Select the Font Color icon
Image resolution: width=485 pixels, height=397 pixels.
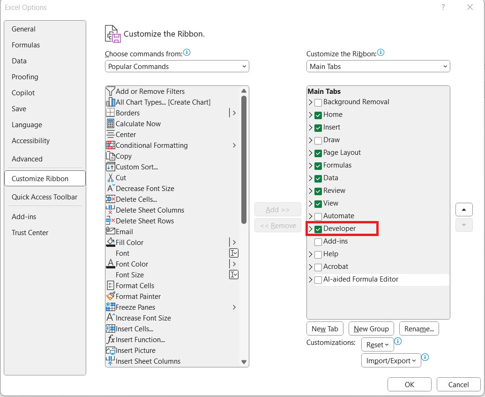111,264
